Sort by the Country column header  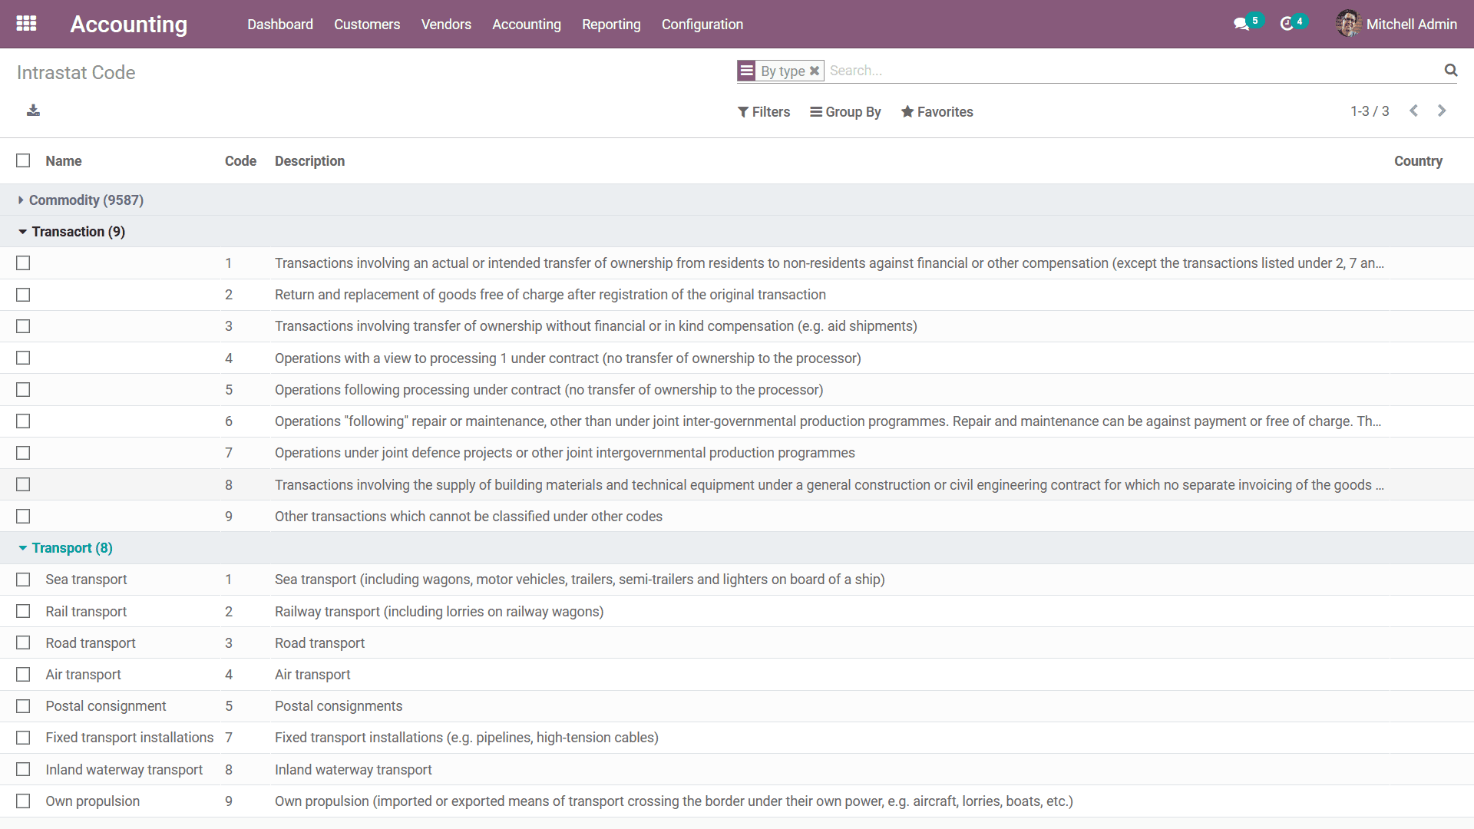pos(1418,161)
